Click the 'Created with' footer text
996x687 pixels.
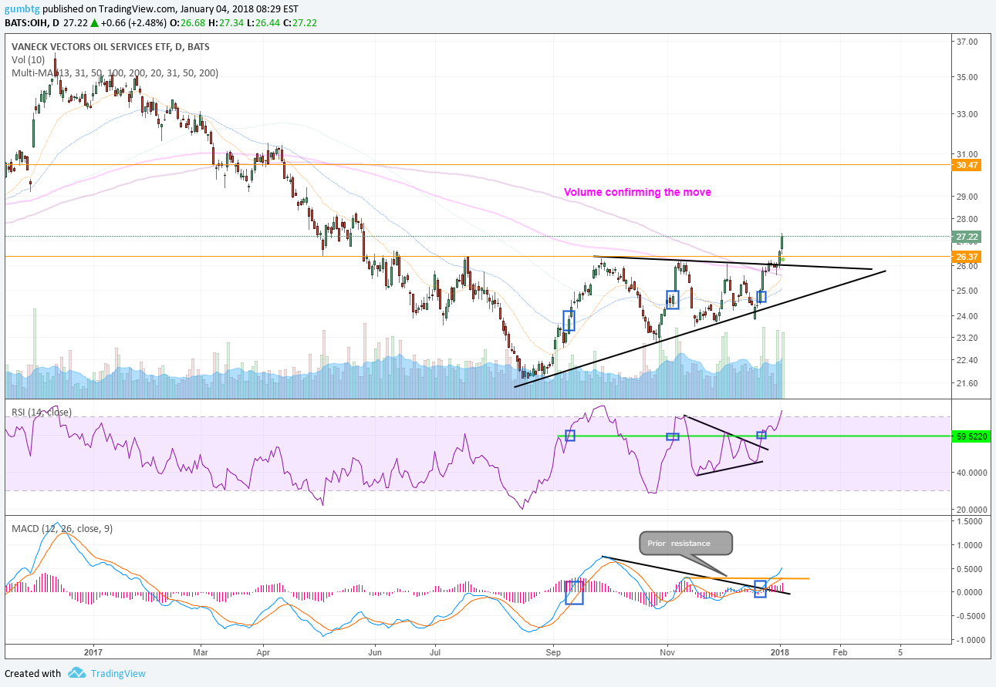tap(32, 673)
